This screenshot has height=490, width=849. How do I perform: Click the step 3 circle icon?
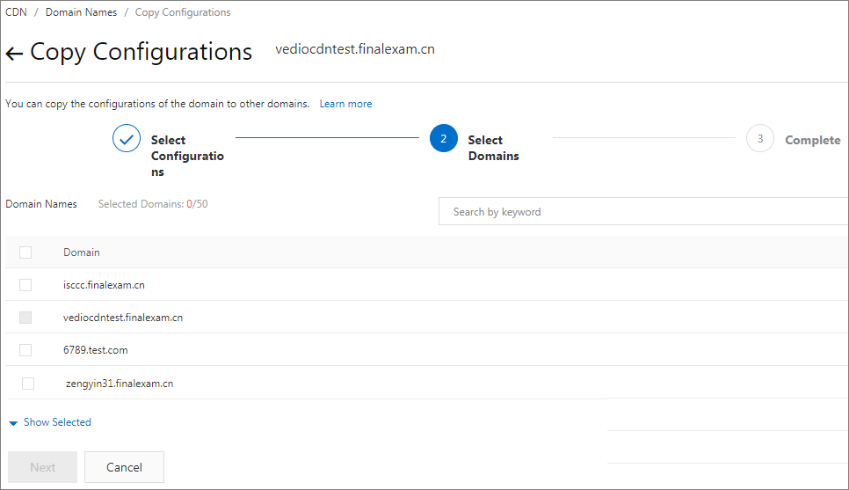coord(759,138)
